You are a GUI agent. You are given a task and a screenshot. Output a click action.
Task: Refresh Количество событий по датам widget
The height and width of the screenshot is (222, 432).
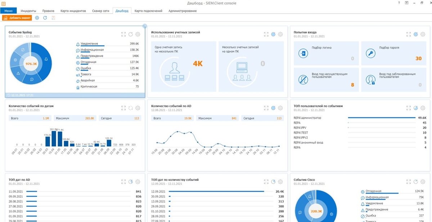(x=131, y=108)
